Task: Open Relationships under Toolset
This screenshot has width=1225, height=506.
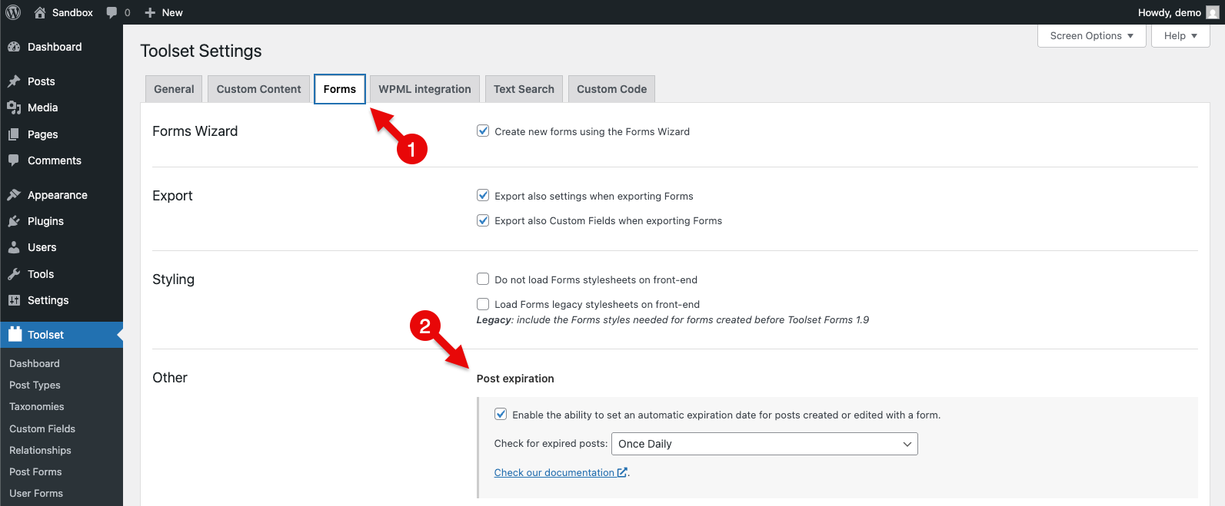Action: point(40,450)
